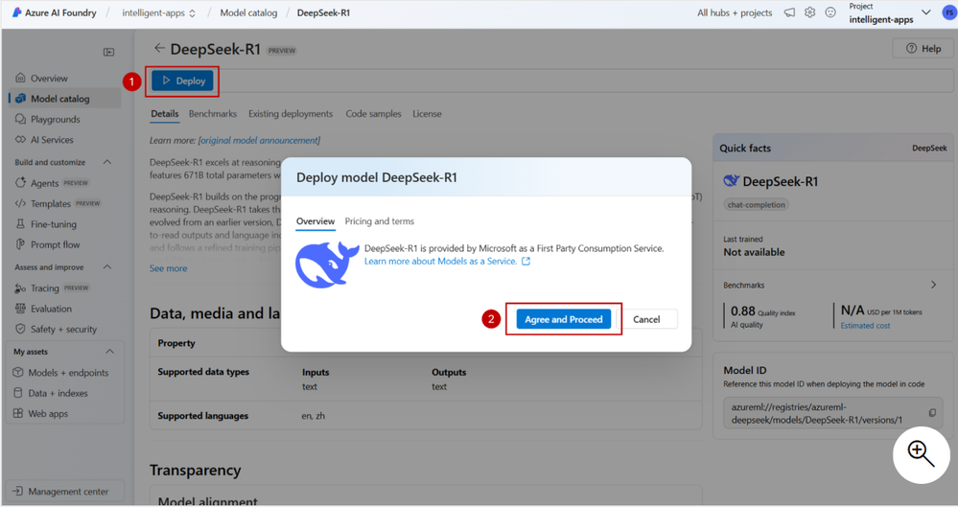Click the Deploy button
Image resolution: width=958 pixels, height=507 pixels.
[182, 81]
